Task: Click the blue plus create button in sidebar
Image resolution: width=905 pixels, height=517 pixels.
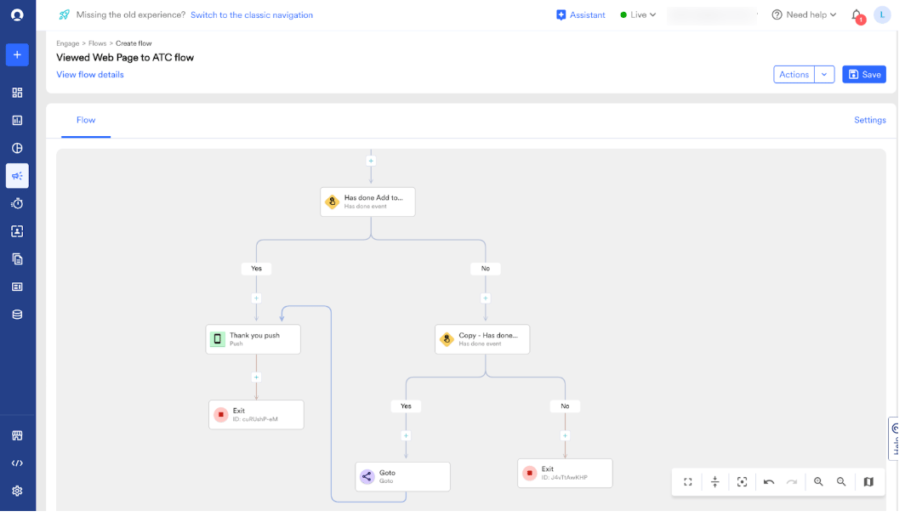Action: pos(17,54)
